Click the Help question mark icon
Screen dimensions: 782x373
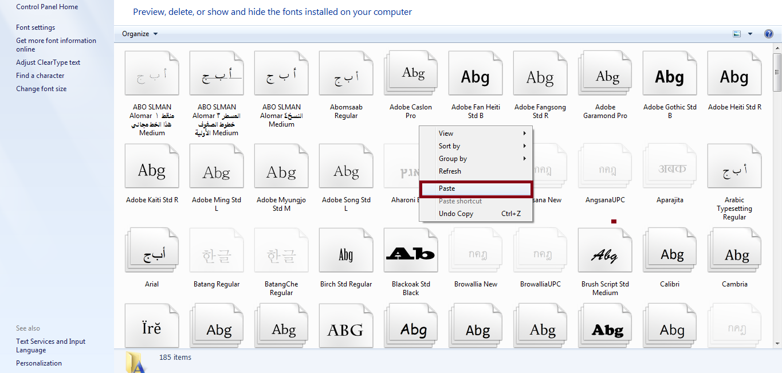click(x=769, y=34)
